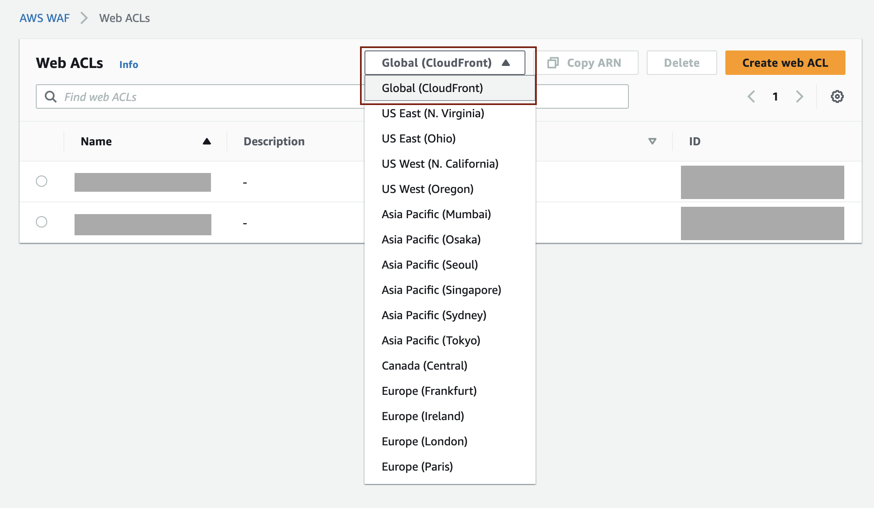Viewport: 874px width, 508px height.
Task: Open the Info link beside Web ACLs
Action: (129, 65)
